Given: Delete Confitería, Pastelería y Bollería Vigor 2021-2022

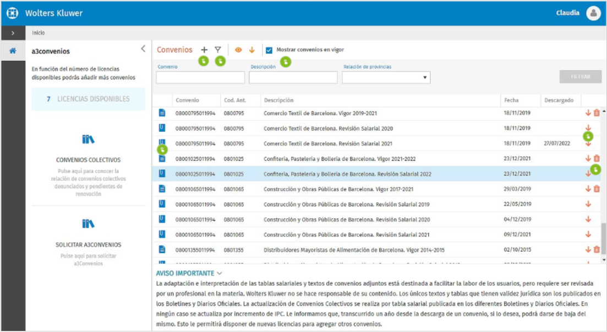Looking at the screenshot, I should [597, 158].
